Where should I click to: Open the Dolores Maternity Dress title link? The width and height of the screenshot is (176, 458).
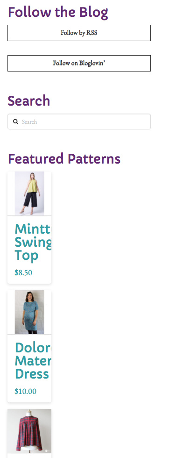tap(33, 360)
